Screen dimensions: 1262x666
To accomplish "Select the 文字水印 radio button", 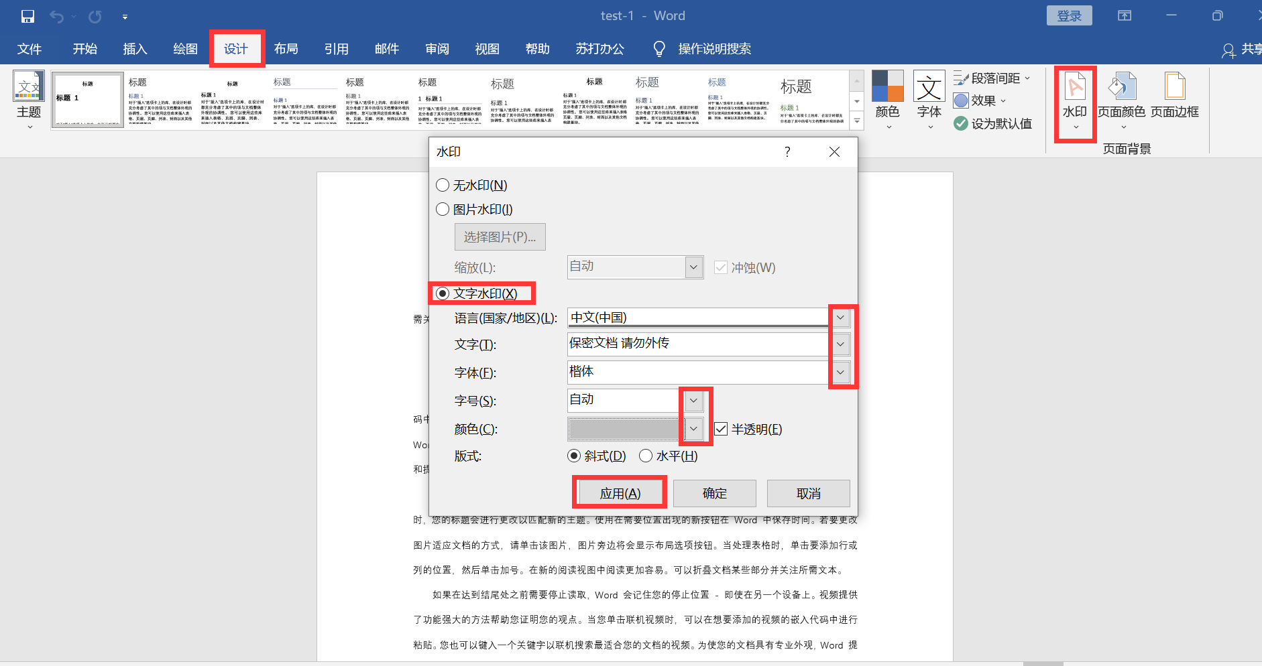I will click(x=443, y=293).
